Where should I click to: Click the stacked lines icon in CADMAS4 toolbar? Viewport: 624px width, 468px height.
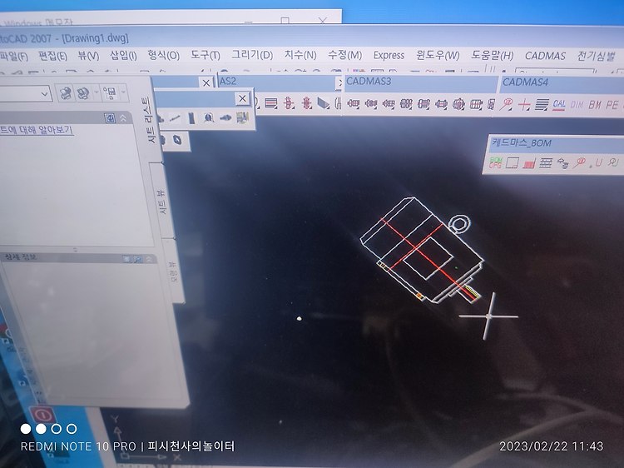(542, 105)
